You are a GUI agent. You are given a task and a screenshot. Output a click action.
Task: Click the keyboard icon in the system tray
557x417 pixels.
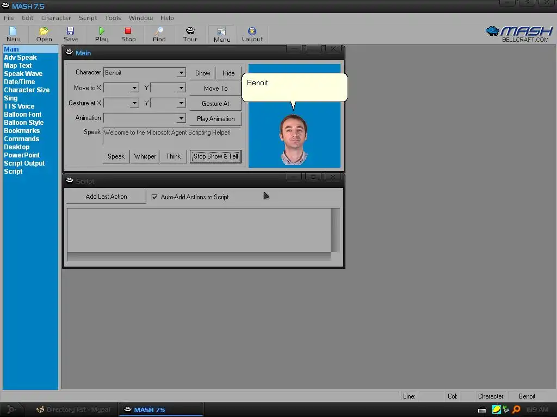482,410
